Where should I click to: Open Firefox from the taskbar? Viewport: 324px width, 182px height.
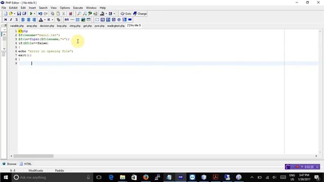pyautogui.click(x=146, y=177)
